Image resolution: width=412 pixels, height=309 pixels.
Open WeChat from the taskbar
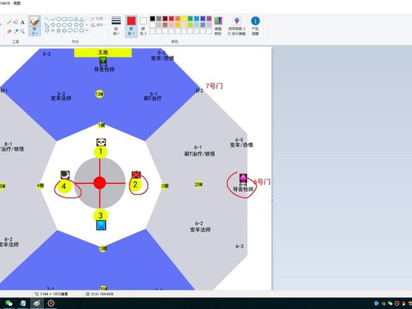[x=9, y=303]
